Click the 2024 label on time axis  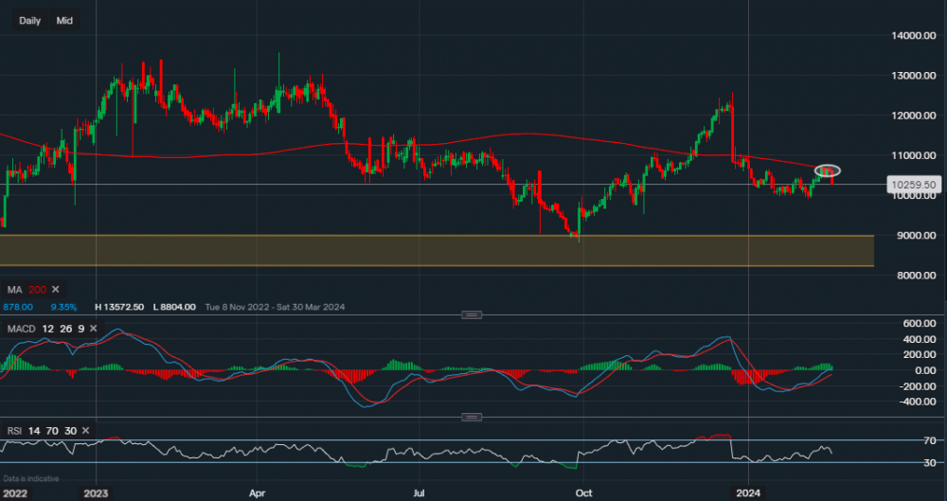tap(748, 492)
